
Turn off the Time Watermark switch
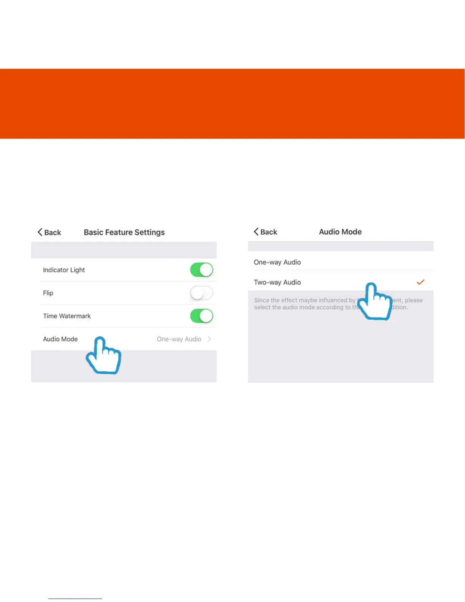(201, 316)
